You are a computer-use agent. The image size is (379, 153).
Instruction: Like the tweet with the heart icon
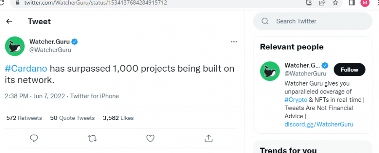(x=150, y=138)
